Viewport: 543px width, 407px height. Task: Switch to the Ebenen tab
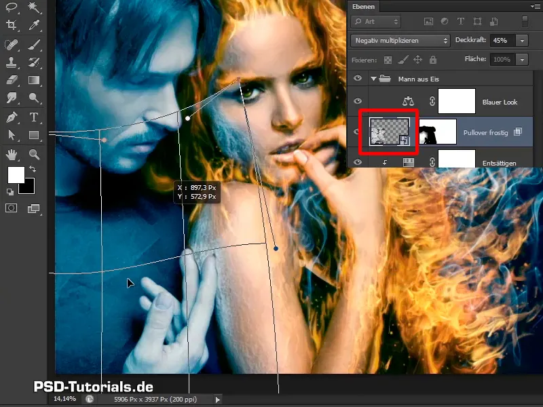tap(363, 6)
